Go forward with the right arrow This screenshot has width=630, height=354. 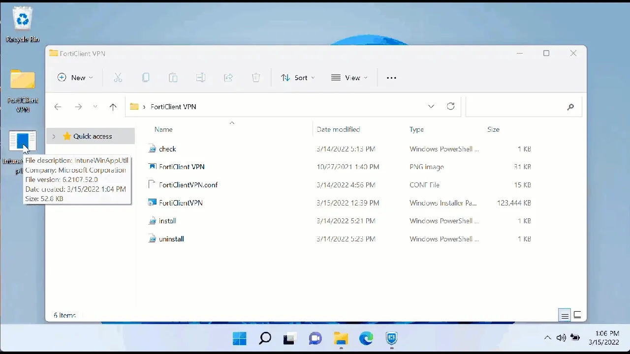(78, 107)
